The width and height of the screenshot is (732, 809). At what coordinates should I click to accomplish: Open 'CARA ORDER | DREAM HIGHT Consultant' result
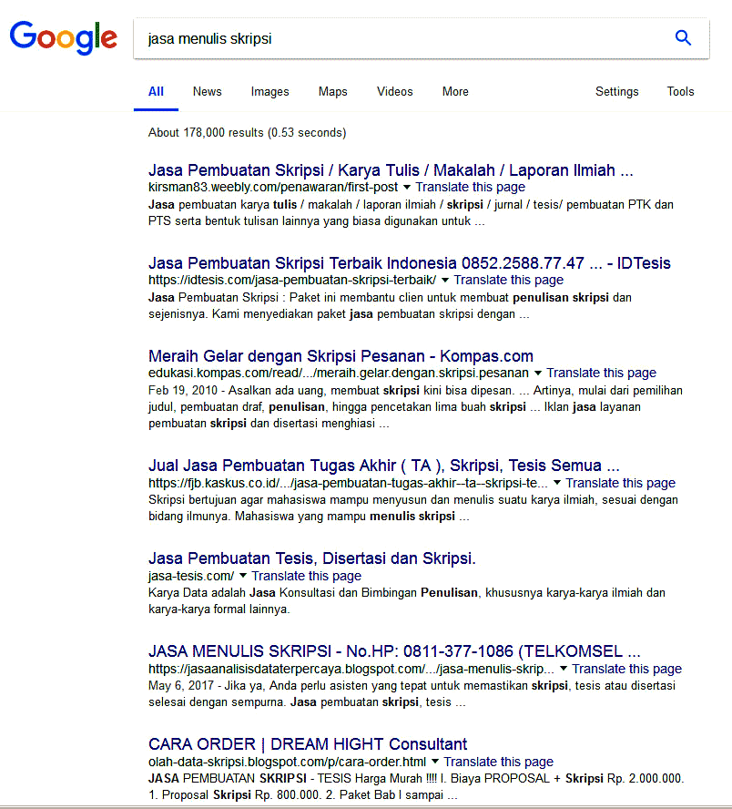point(308,743)
